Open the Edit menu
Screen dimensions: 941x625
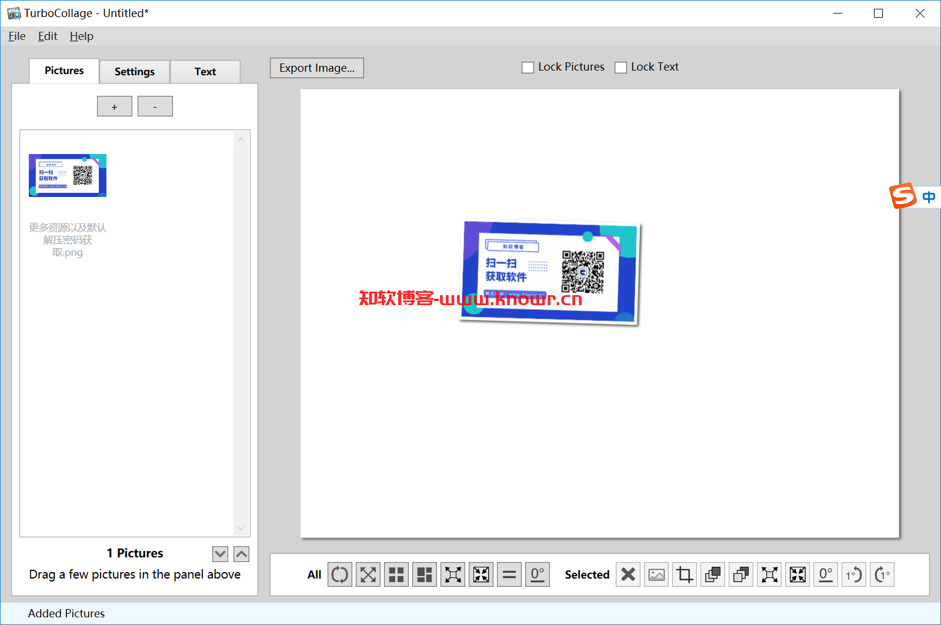(48, 36)
